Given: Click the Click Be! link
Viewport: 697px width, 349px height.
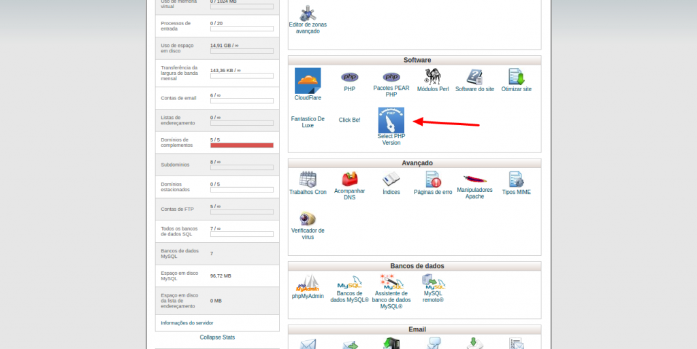Looking at the screenshot, I should [x=349, y=120].
